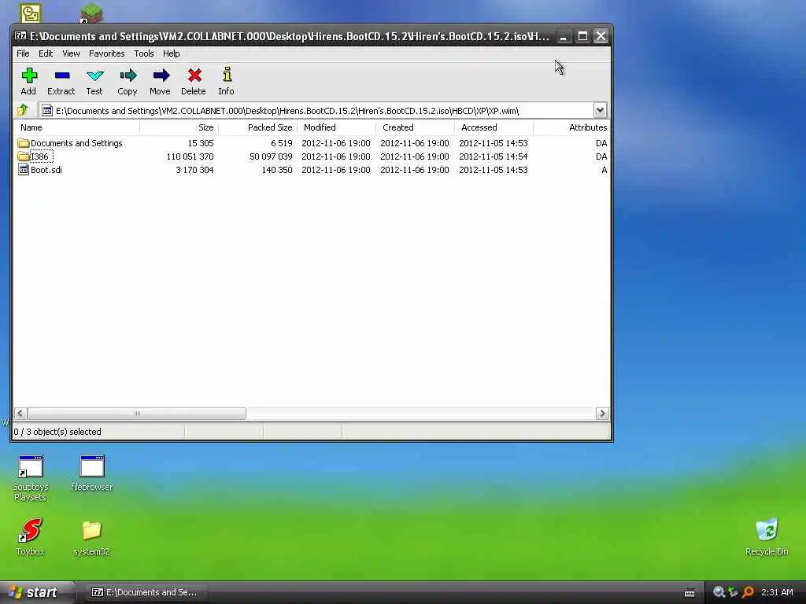Click the Copy toolbar icon
806x604 pixels.
[x=128, y=75]
